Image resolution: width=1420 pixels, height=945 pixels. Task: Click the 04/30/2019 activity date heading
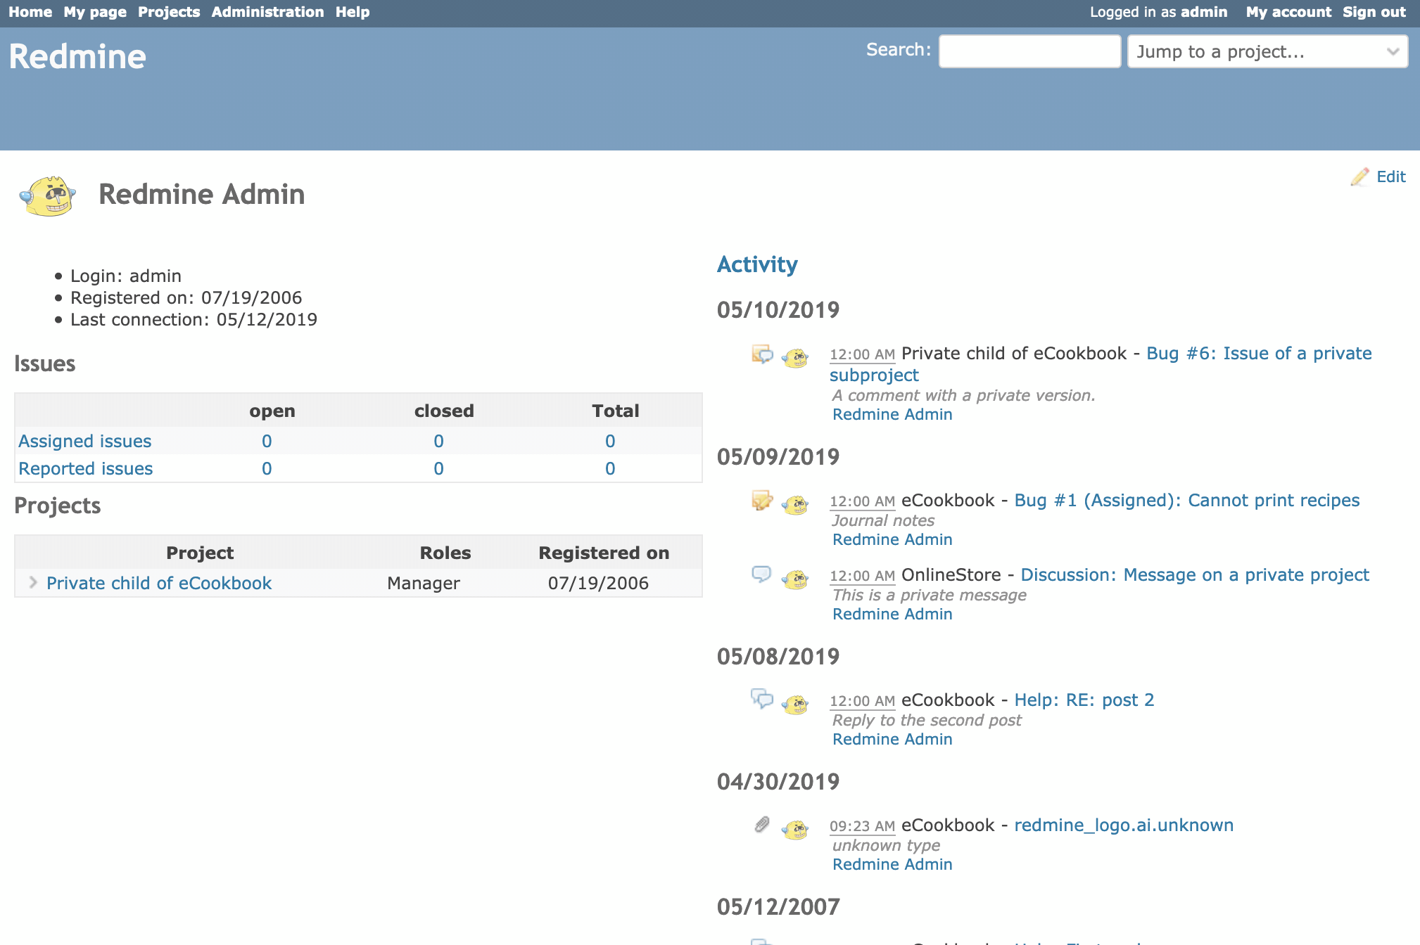tap(778, 781)
